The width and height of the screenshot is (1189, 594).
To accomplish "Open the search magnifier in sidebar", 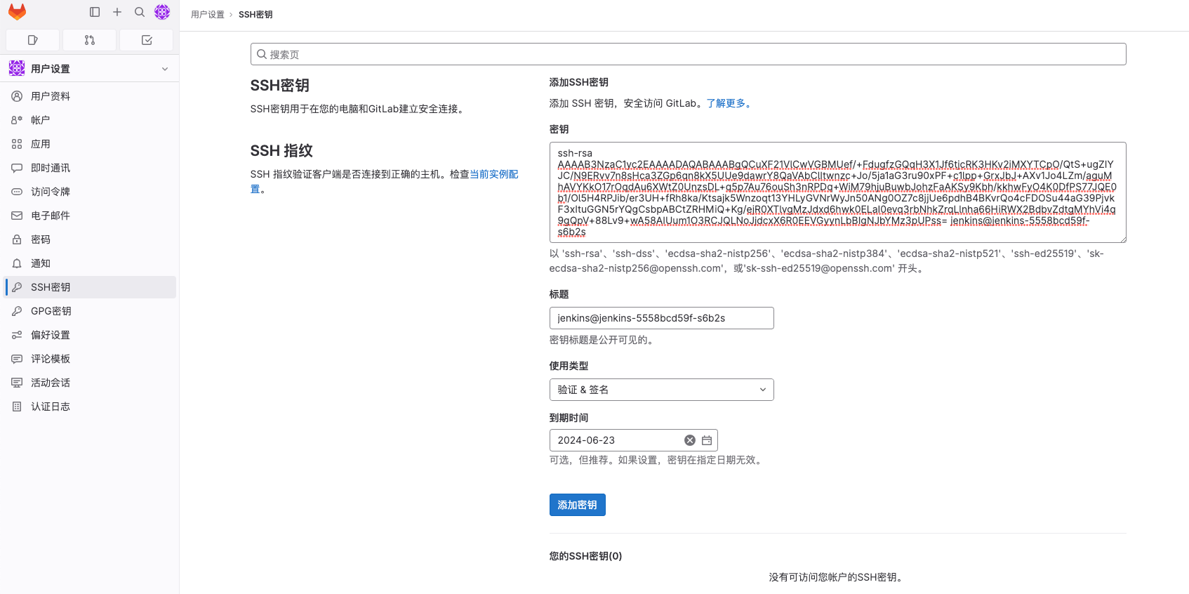I will (140, 12).
